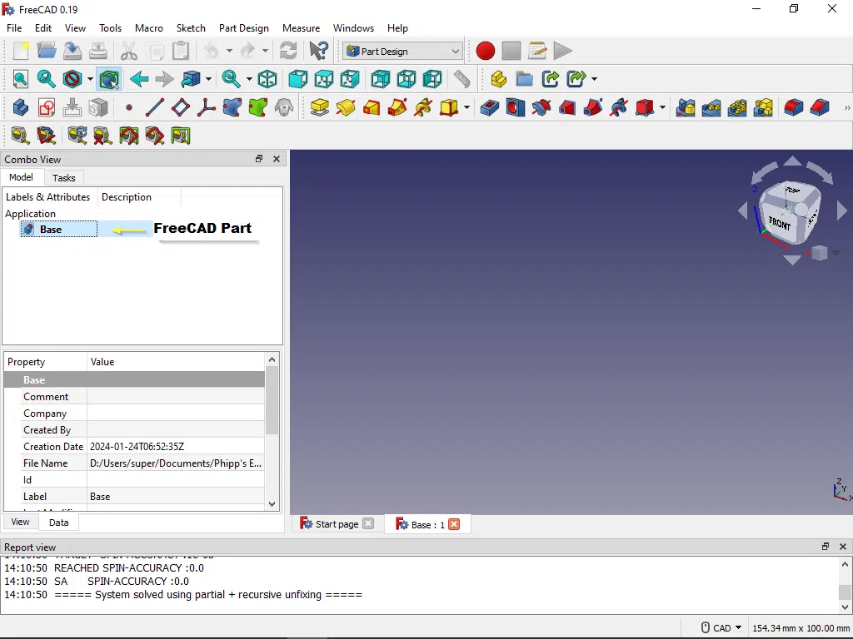The image size is (853, 639).
Task: Open the additive primitive dropdown arrow
Action: pos(466,107)
